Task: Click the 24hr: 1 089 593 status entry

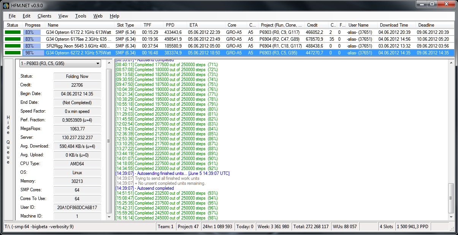Action: [x=218, y=227]
